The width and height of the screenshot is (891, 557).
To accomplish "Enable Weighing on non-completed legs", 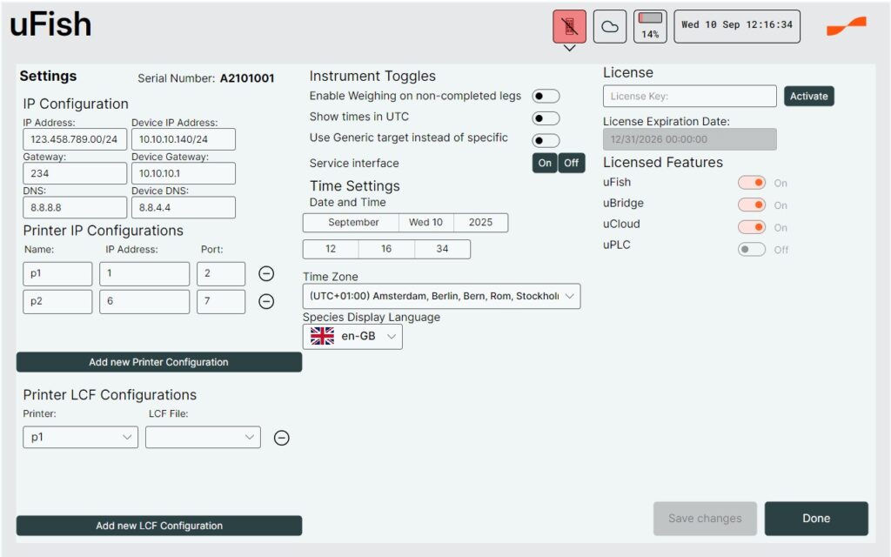I will click(546, 97).
